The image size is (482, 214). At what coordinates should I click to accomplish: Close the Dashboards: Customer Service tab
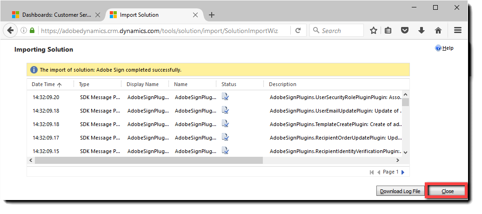97,15
